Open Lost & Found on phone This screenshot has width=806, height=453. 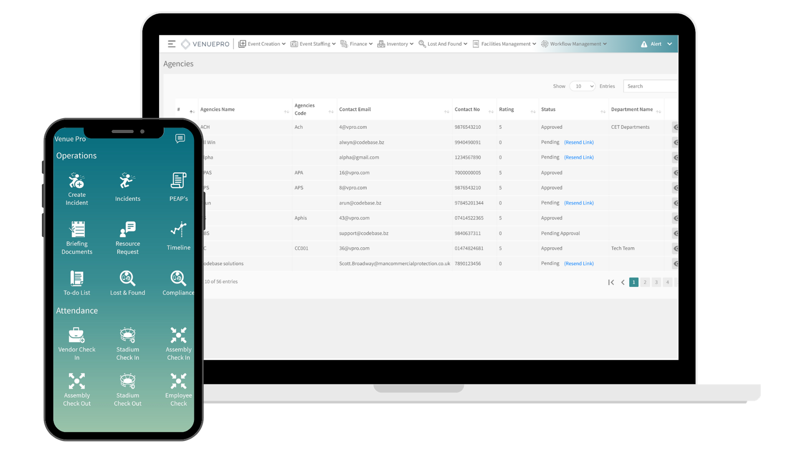click(x=127, y=278)
